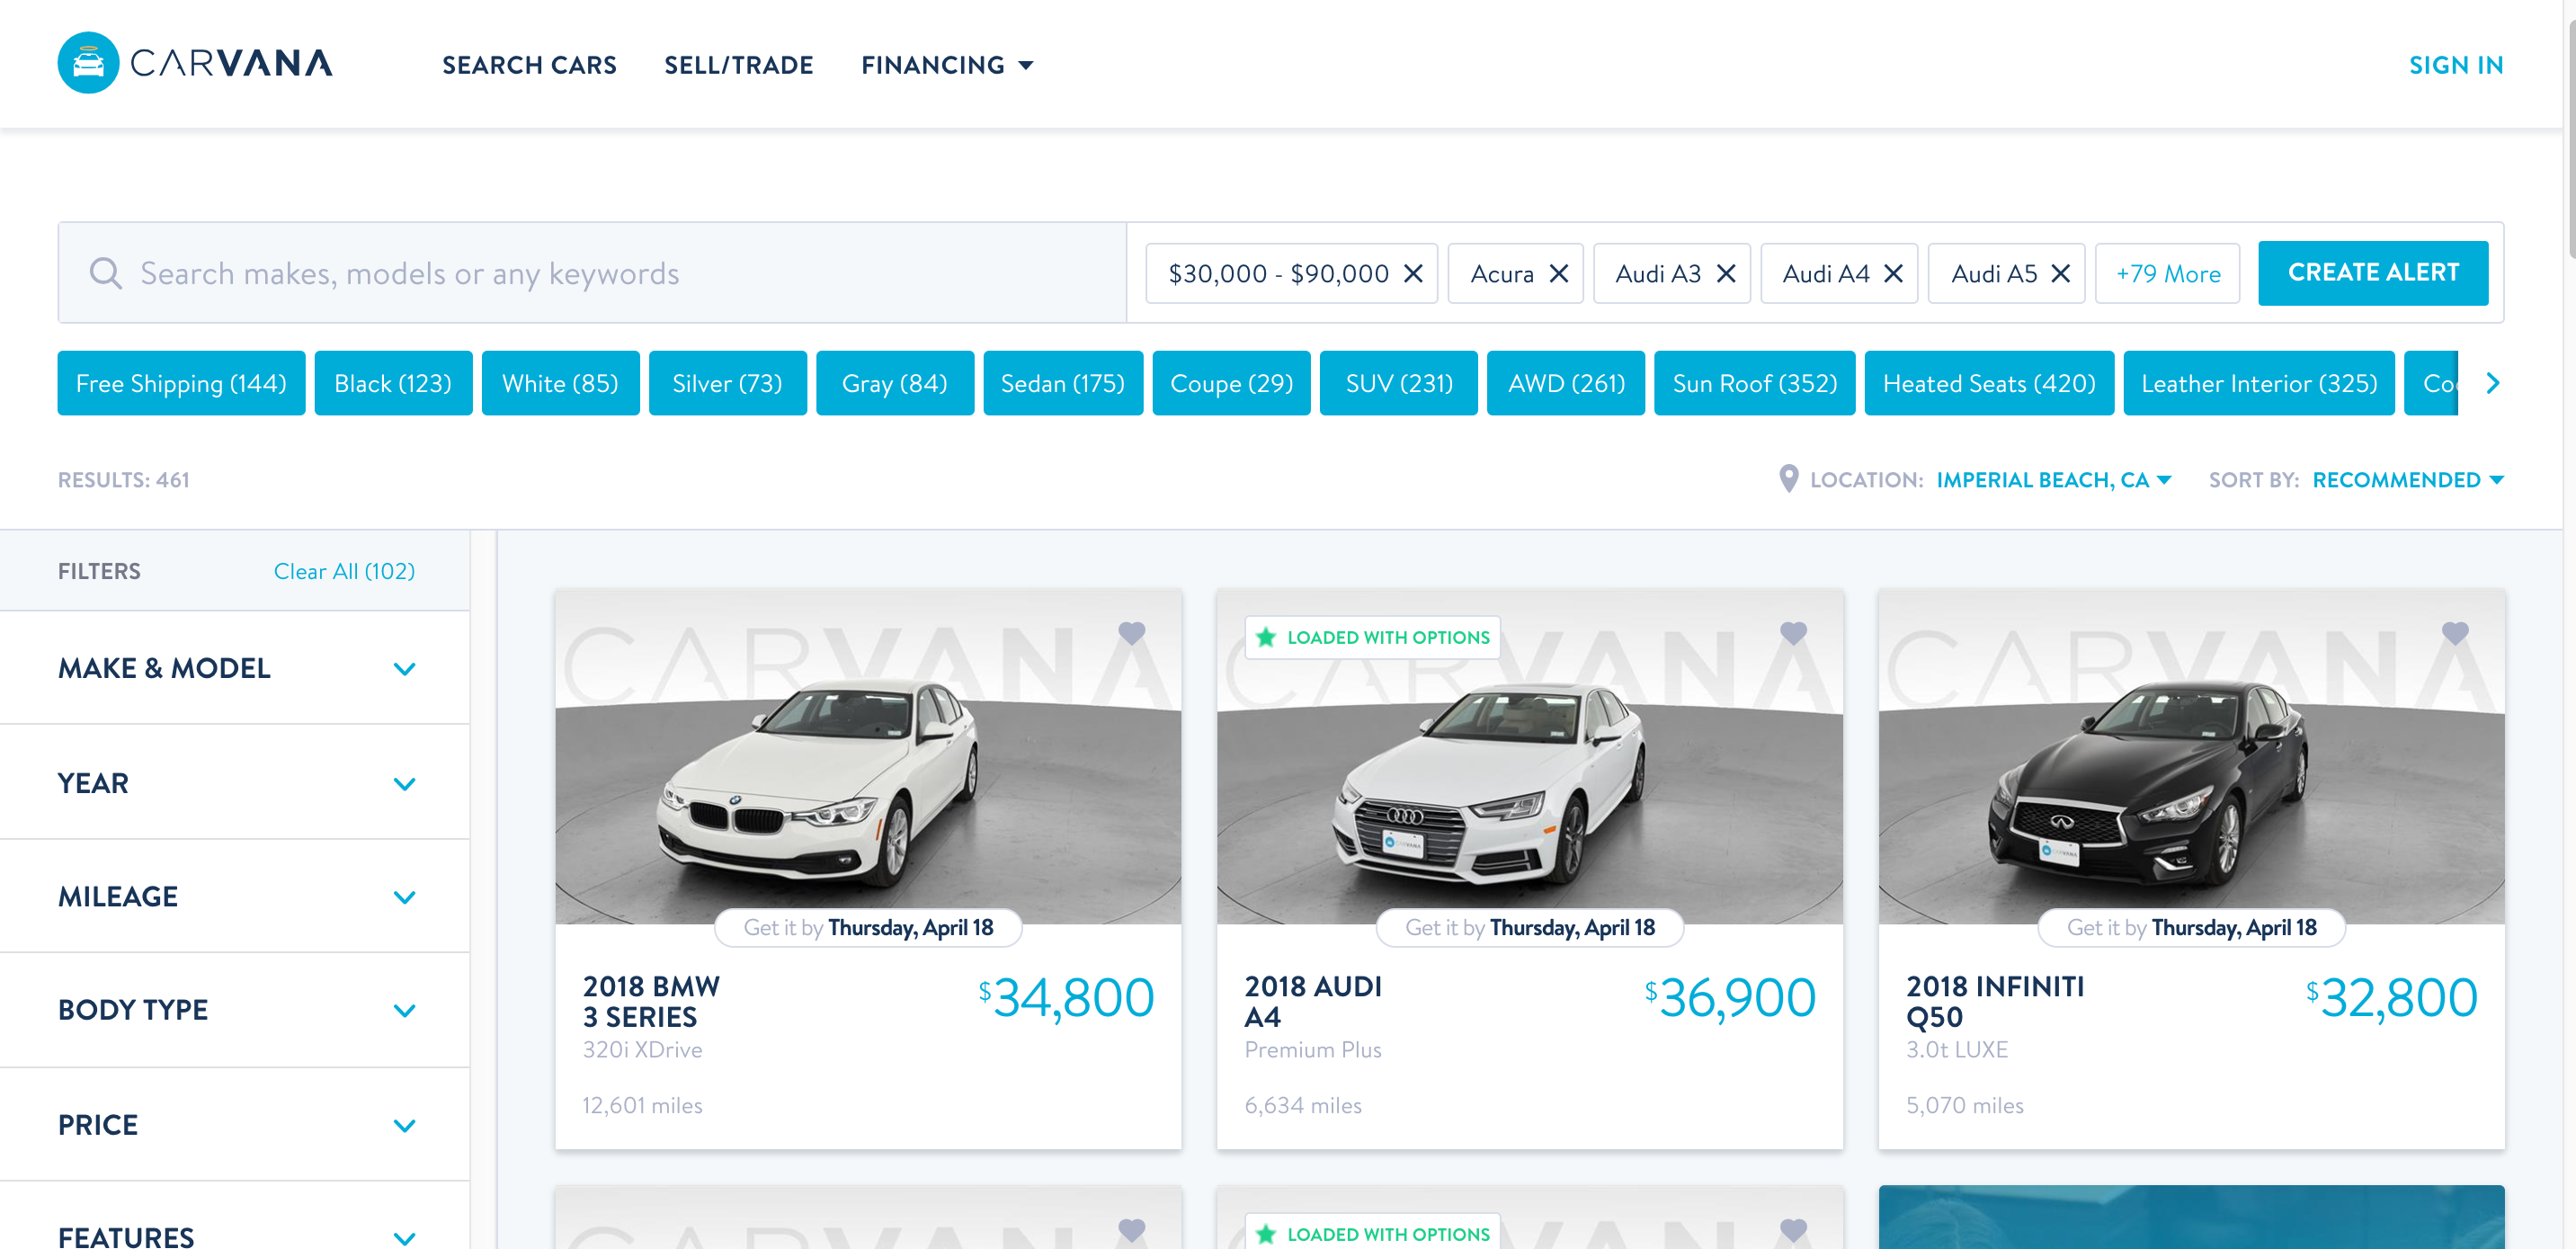Expand the Make & Model filter

point(235,668)
